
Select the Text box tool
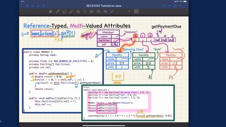tap(105, 12)
